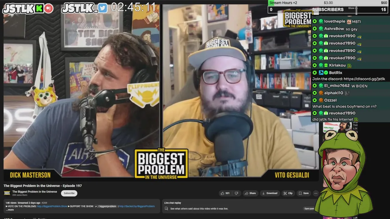Click the 'What beat is shoes boyfriend' message
The height and width of the screenshot is (219, 390).
click(x=344, y=106)
